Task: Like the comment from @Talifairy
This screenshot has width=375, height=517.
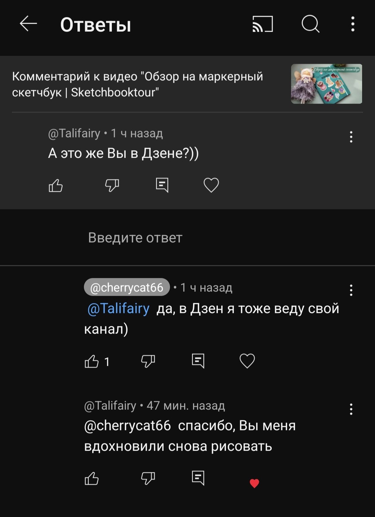Action: (56, 185)
